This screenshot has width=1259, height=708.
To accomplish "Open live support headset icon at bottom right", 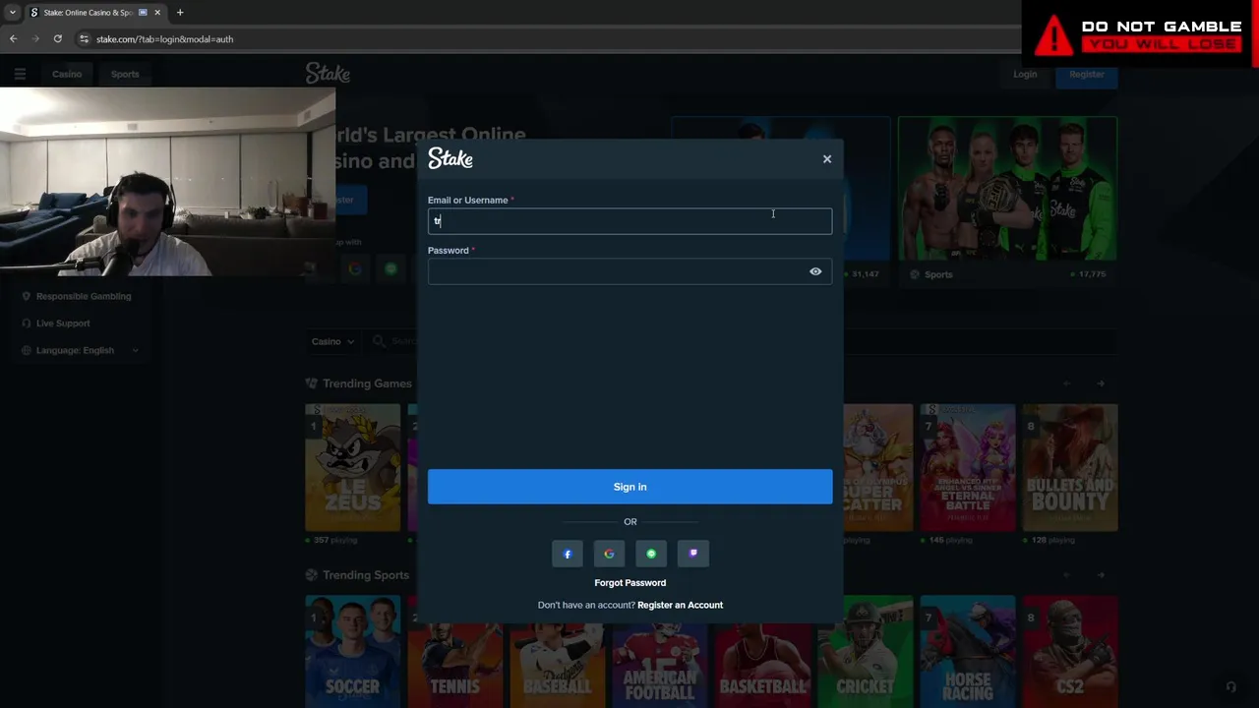I will (x=1230, y=687).
